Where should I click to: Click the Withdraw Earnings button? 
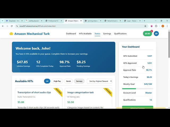[x=138, y=107]
